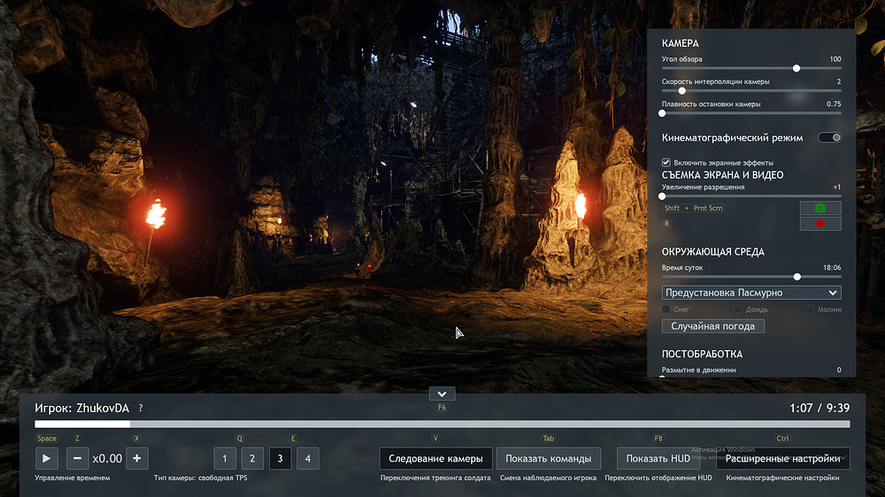Click the Тип камеры: свободная TPS text
Screen dimensions: 885x497
(x=200, y=478)
